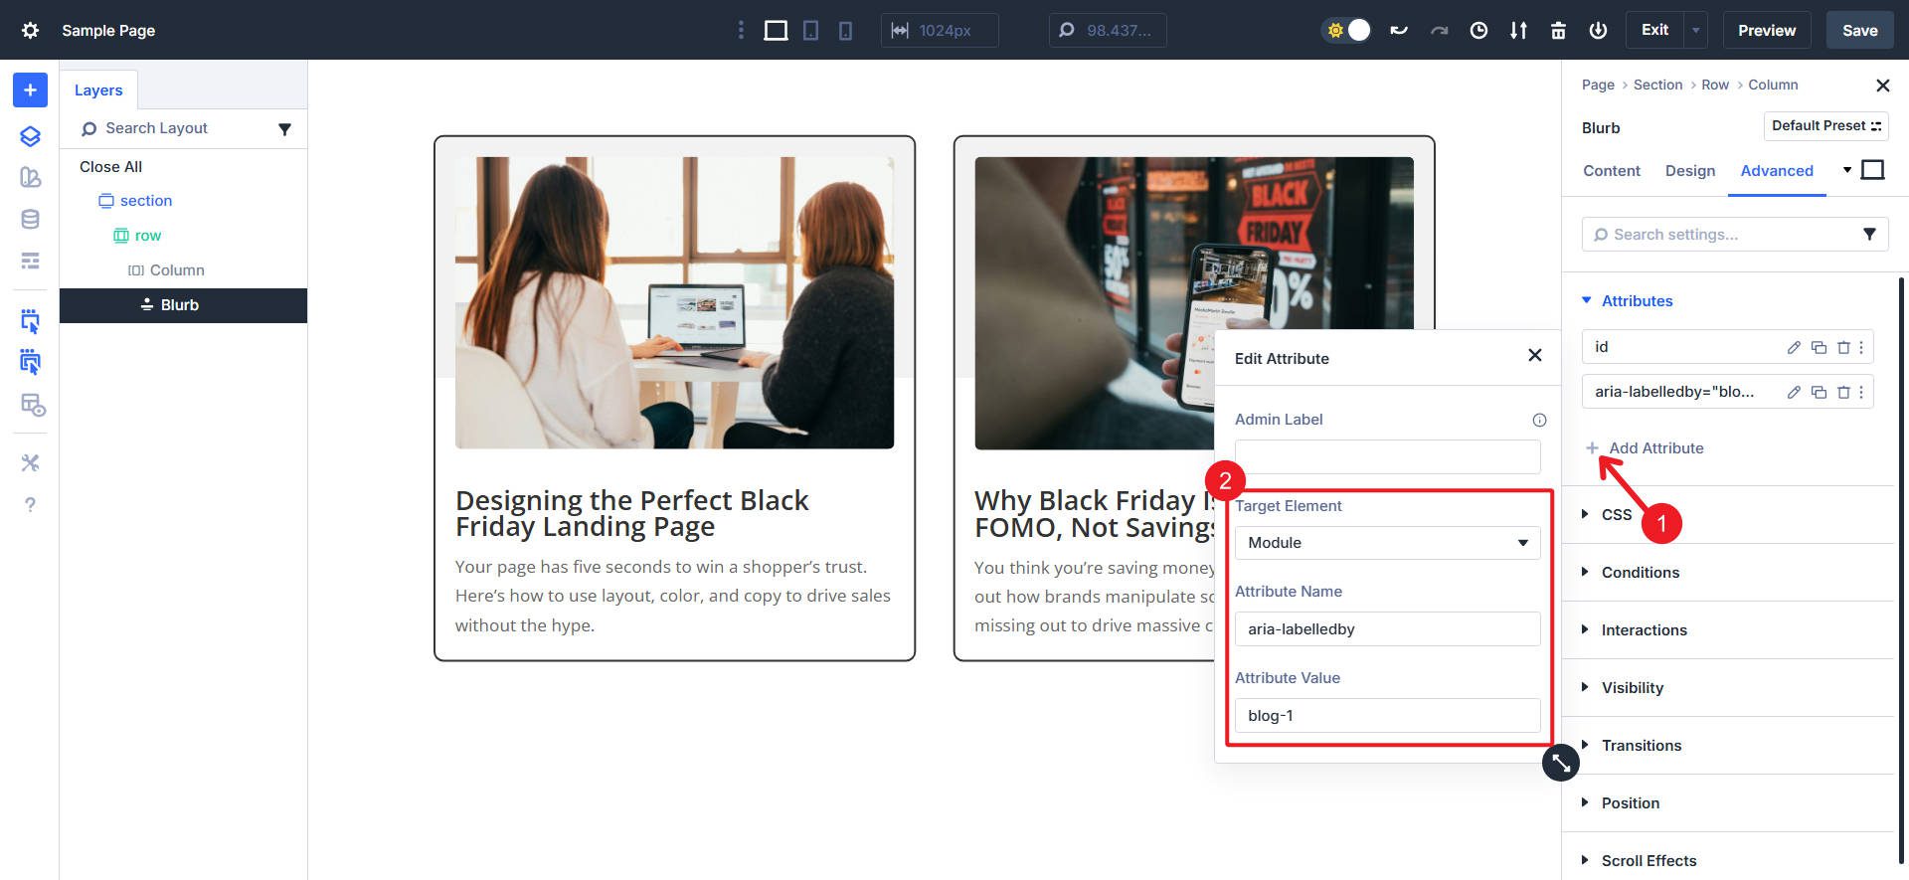Open Target Element Module dropdown

point(1387,543)
